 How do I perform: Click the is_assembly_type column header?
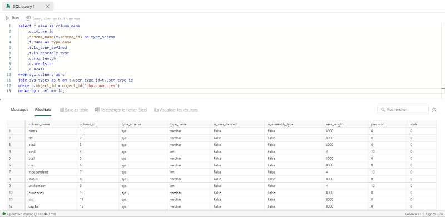pos(294,124)
